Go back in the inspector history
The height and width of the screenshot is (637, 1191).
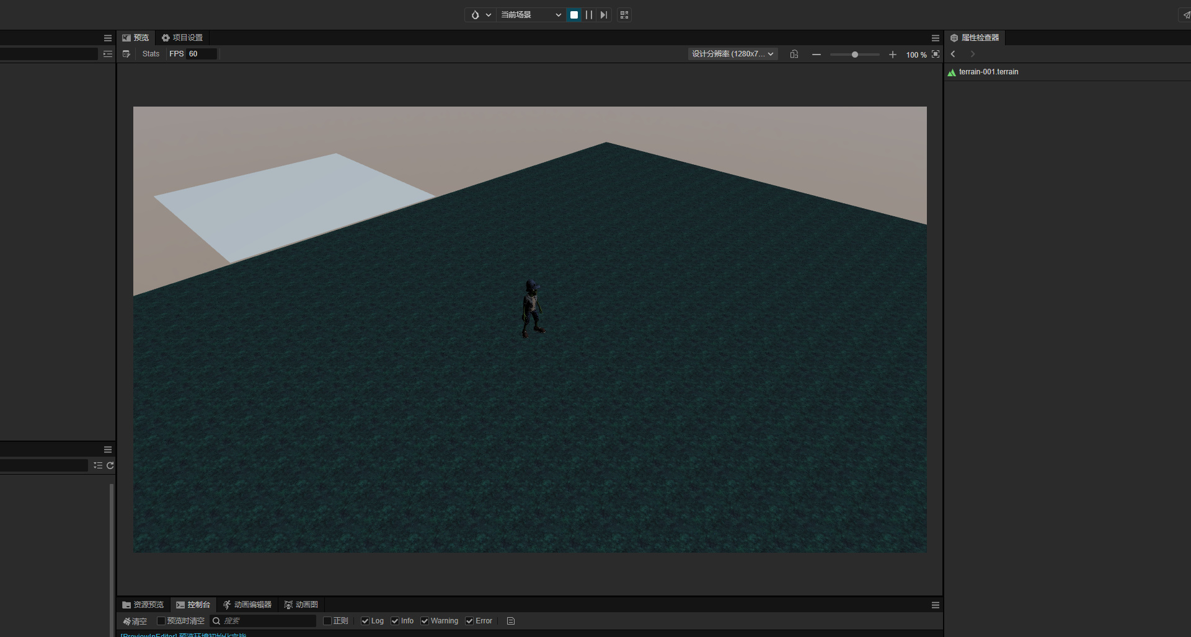[954, 54]
